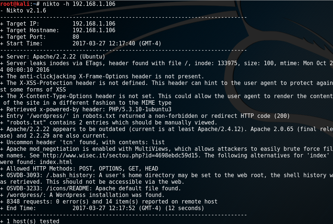Viewport: 333px width, 224px height.
Task: Click the Allowed HTTP Methods line
Action: [x=79, y=169]
